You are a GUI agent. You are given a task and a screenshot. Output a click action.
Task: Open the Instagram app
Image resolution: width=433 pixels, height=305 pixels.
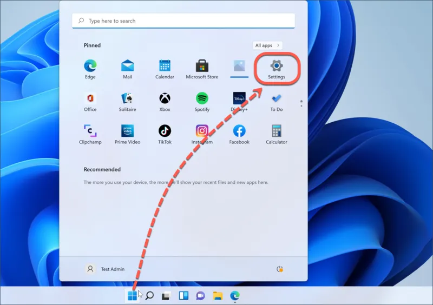pyautogui.click(x=202, y=134)
